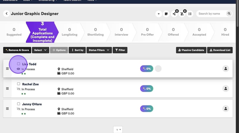
Task: Switch to the Longlisting stage tab
Action: point(69,32)
